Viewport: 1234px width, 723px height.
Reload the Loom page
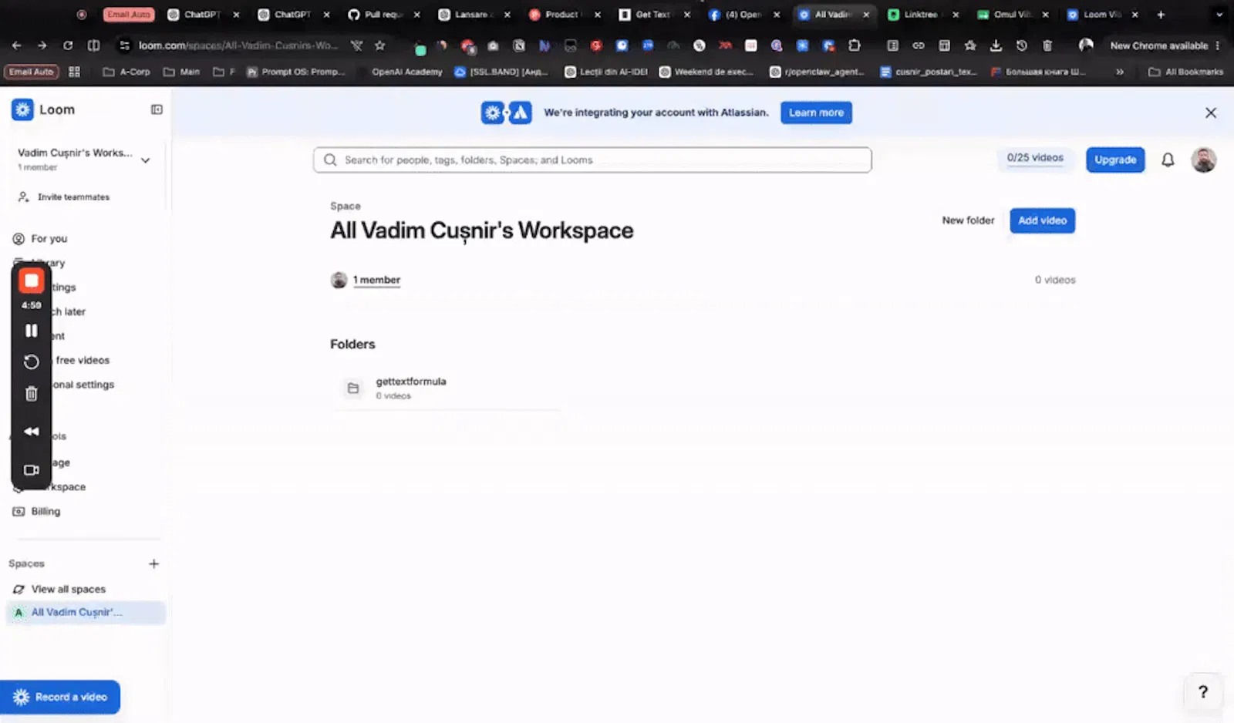68,45
